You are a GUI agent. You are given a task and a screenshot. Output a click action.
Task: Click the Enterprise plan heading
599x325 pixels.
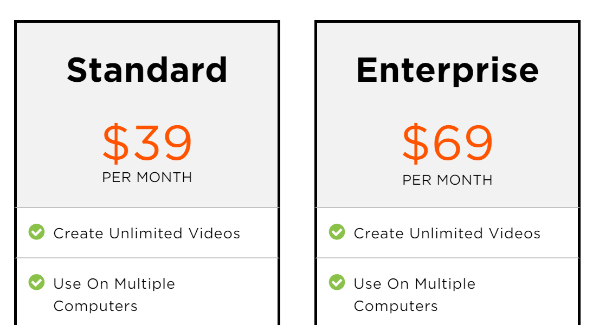point(447,70)
